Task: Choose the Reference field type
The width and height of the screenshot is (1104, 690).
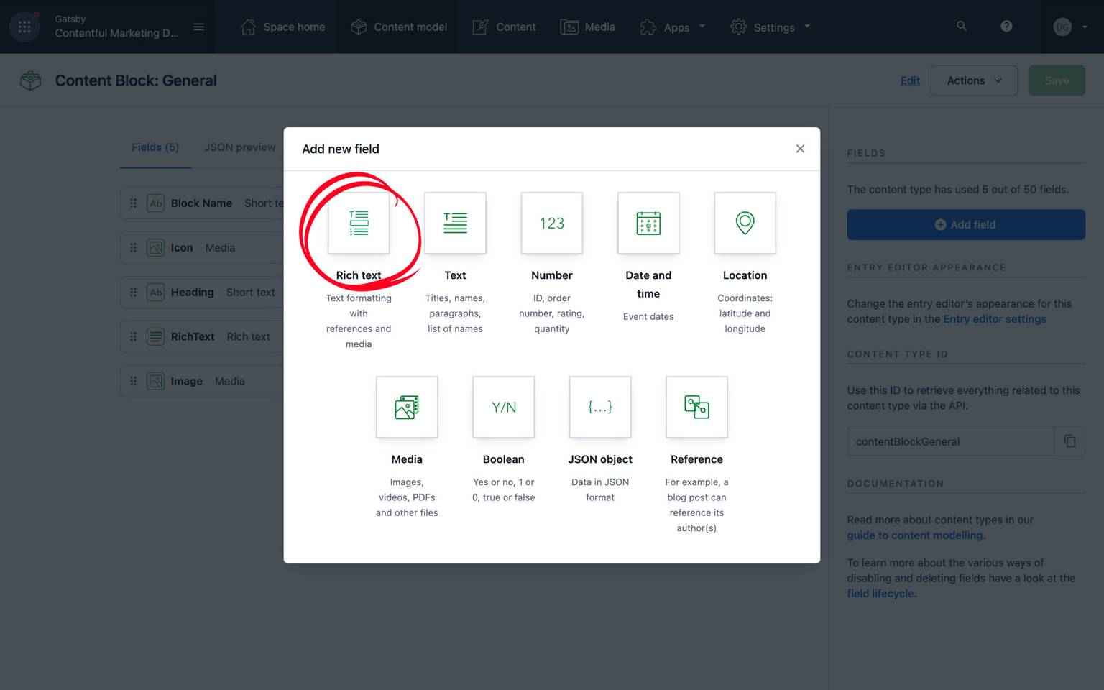Action: [x=696, y=407]
